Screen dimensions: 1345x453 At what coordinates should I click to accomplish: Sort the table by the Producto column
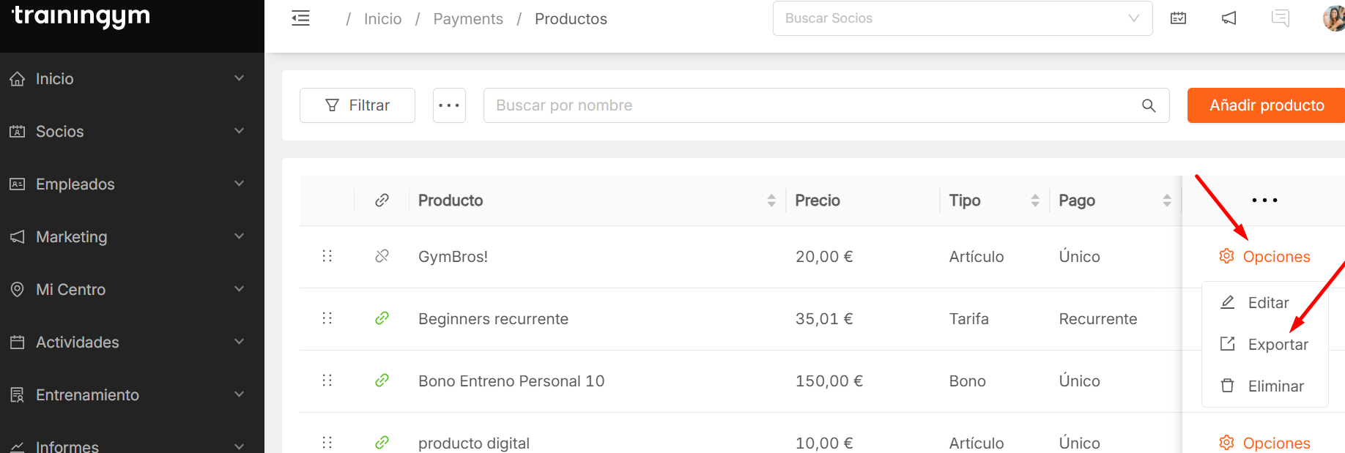click(x=771, y=201)
